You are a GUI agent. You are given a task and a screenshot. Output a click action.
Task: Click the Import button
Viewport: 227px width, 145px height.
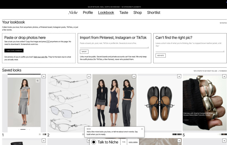click(x=84, y=51)
